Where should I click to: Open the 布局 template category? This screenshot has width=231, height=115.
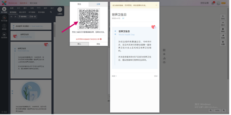(x=32, y=8)
